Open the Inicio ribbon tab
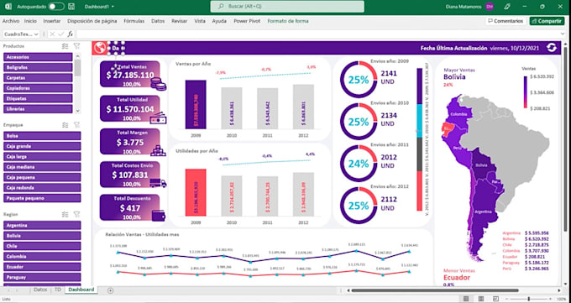 pyautogui.click(x=30, y=21)
